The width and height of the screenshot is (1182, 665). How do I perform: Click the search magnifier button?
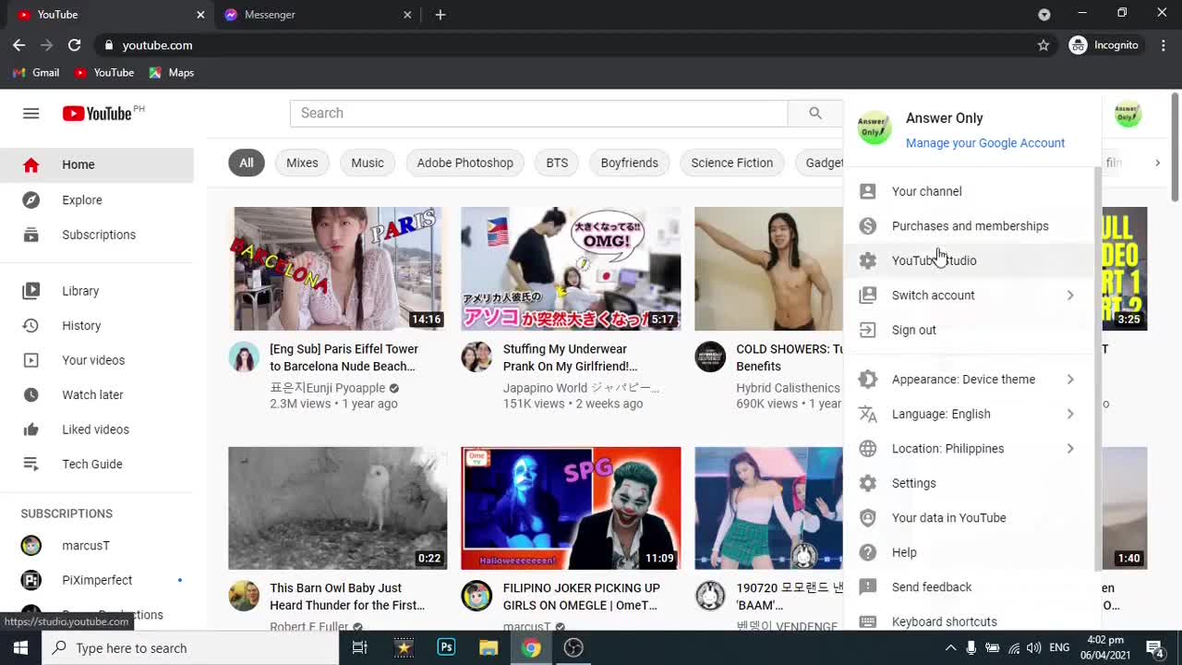pyautogui.click(x=814, y=113)
